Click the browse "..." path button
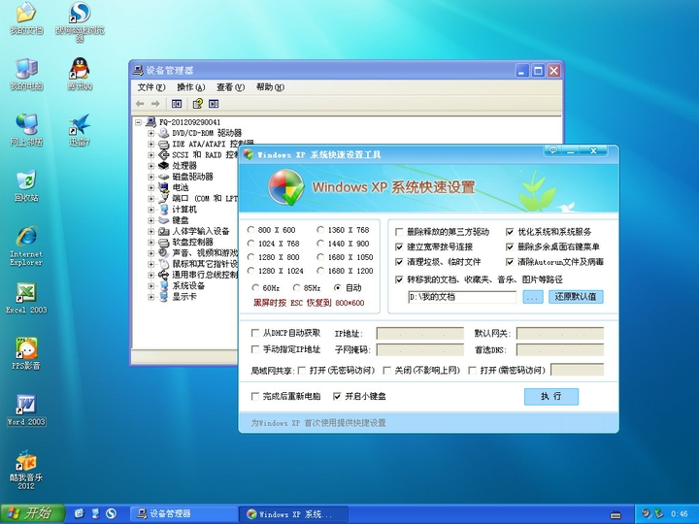 [533, 297]
